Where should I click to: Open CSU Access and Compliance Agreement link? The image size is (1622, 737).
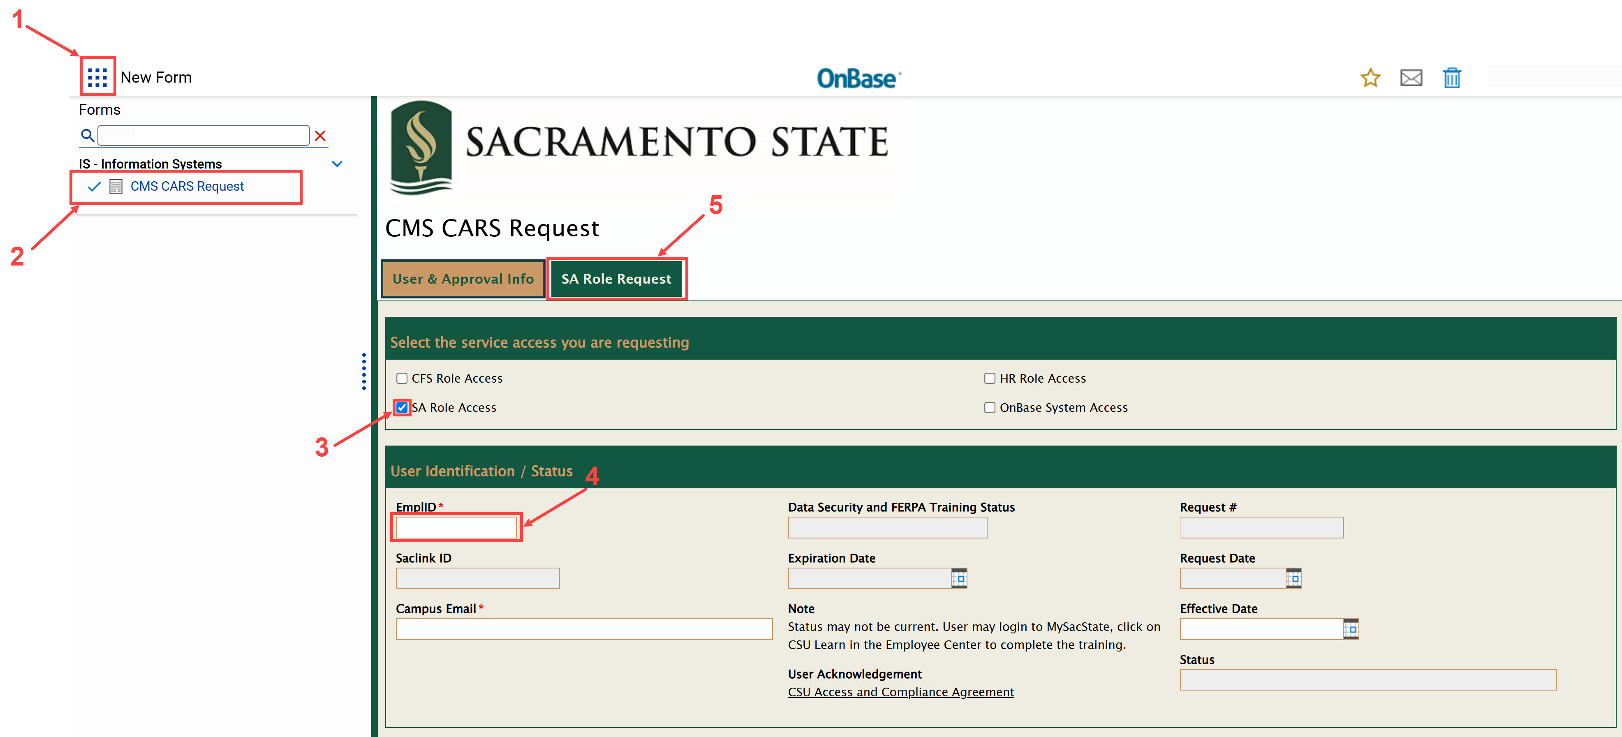pyautogui.click(x=900, y=692)
